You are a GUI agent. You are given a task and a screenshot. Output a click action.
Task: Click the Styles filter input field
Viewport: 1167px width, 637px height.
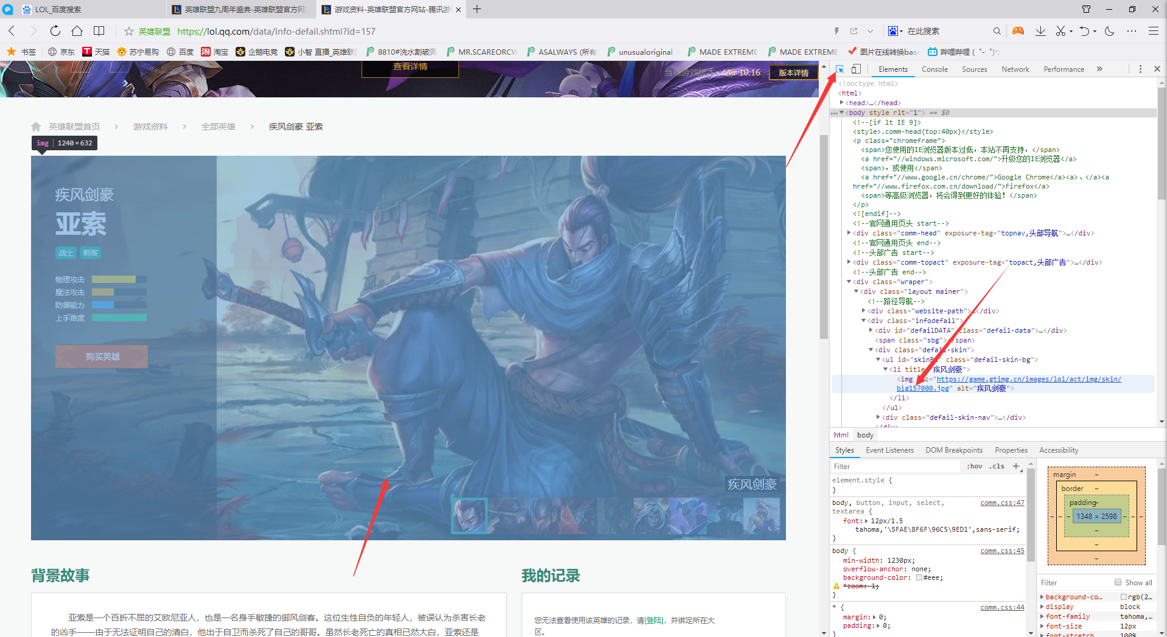click(x=895, y=467)
